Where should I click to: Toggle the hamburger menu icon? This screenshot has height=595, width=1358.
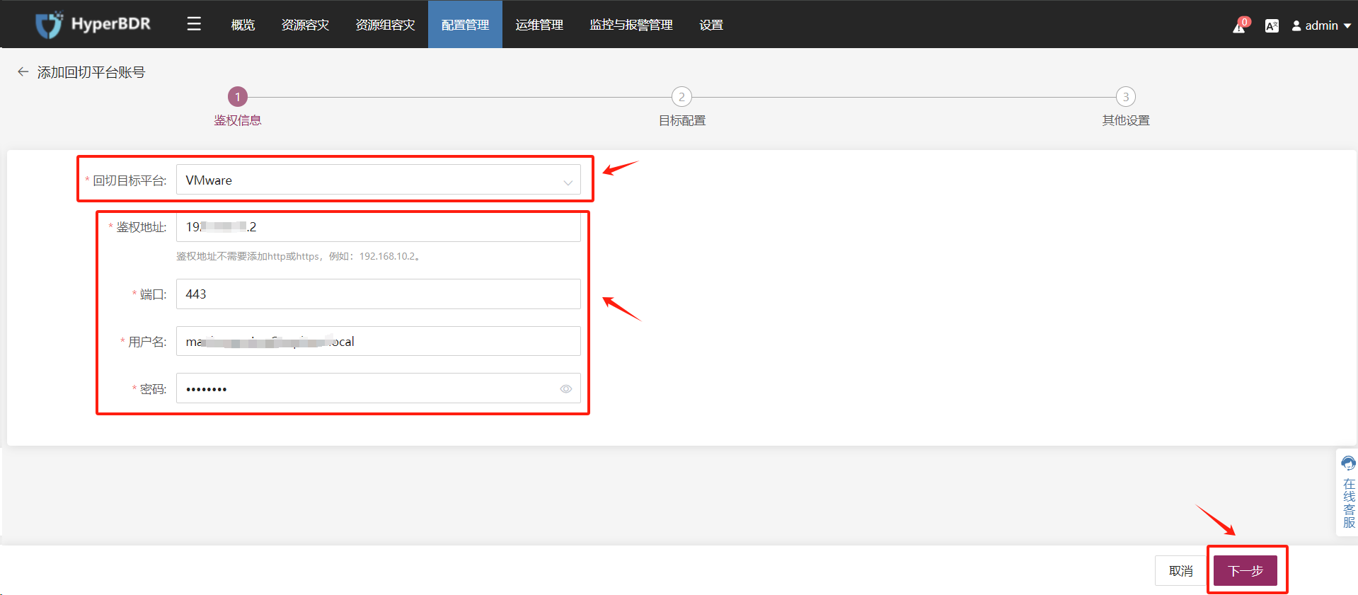pos(194,24)
